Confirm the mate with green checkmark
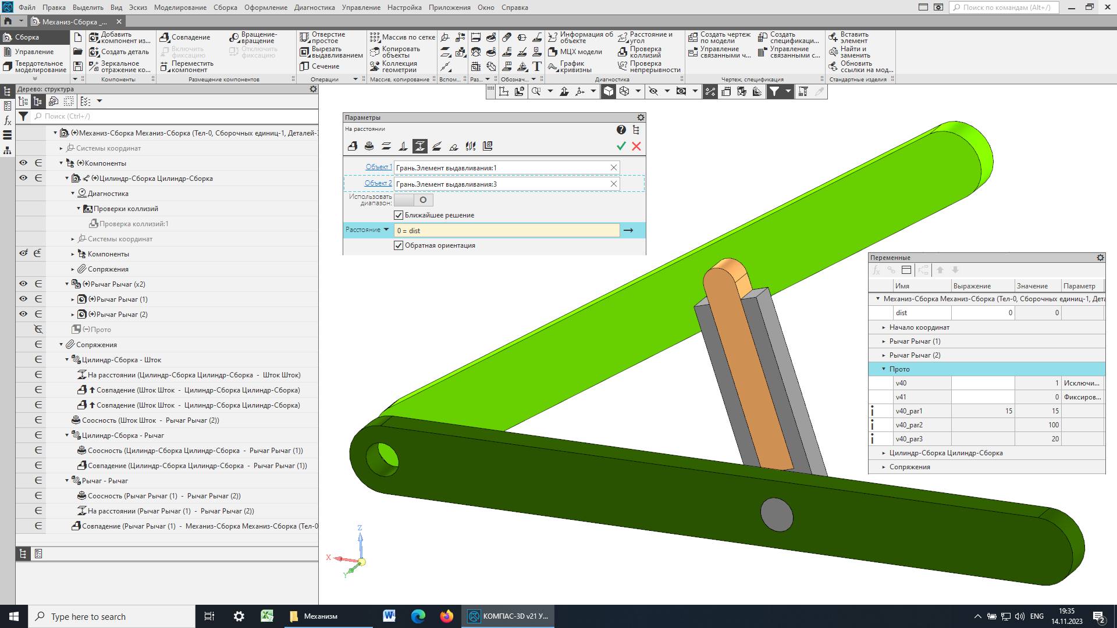1117x628 pixels. [621, 147]
